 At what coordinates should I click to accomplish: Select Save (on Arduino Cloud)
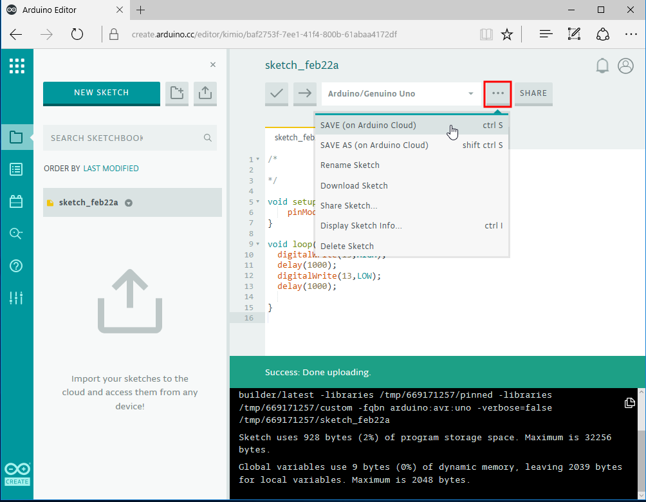tap(412, 126)
